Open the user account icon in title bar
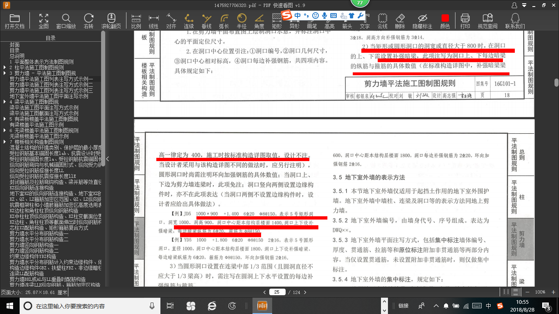 [x=515, y=5]
